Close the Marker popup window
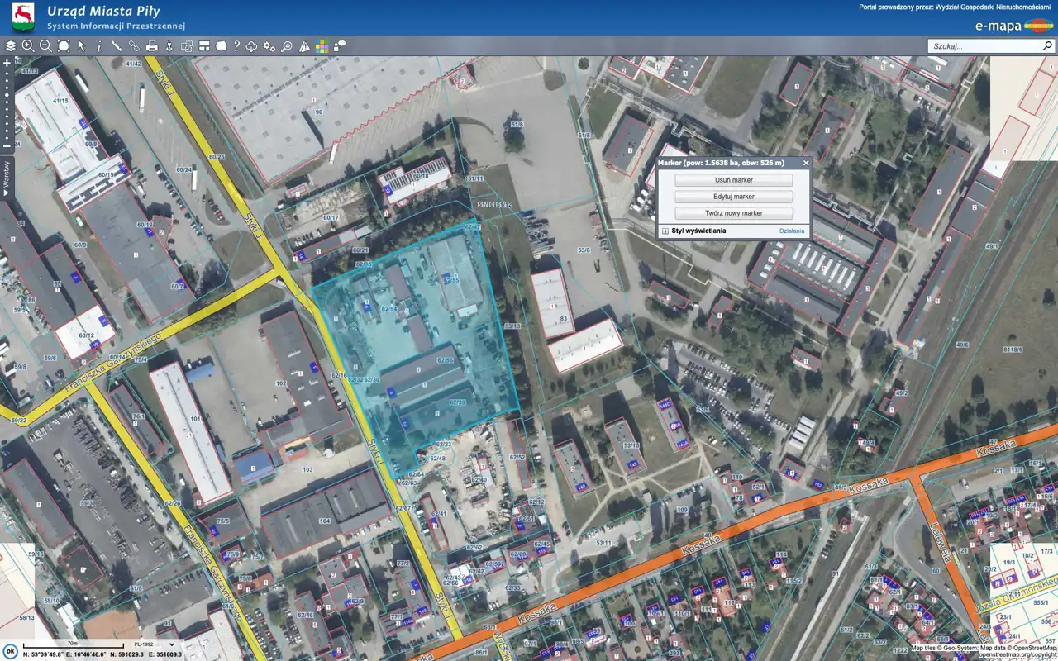This screenshot has height=661, width=1058. 806,164
